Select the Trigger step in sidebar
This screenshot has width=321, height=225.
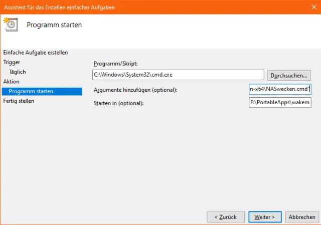12,62
